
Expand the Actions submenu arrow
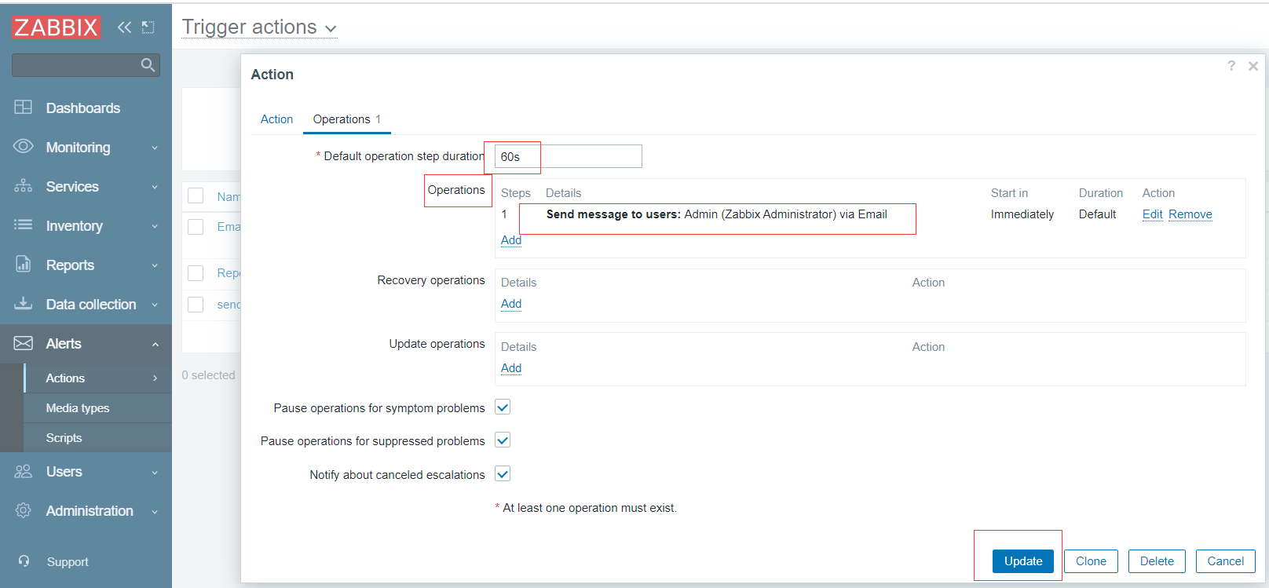tap(155, 378)
